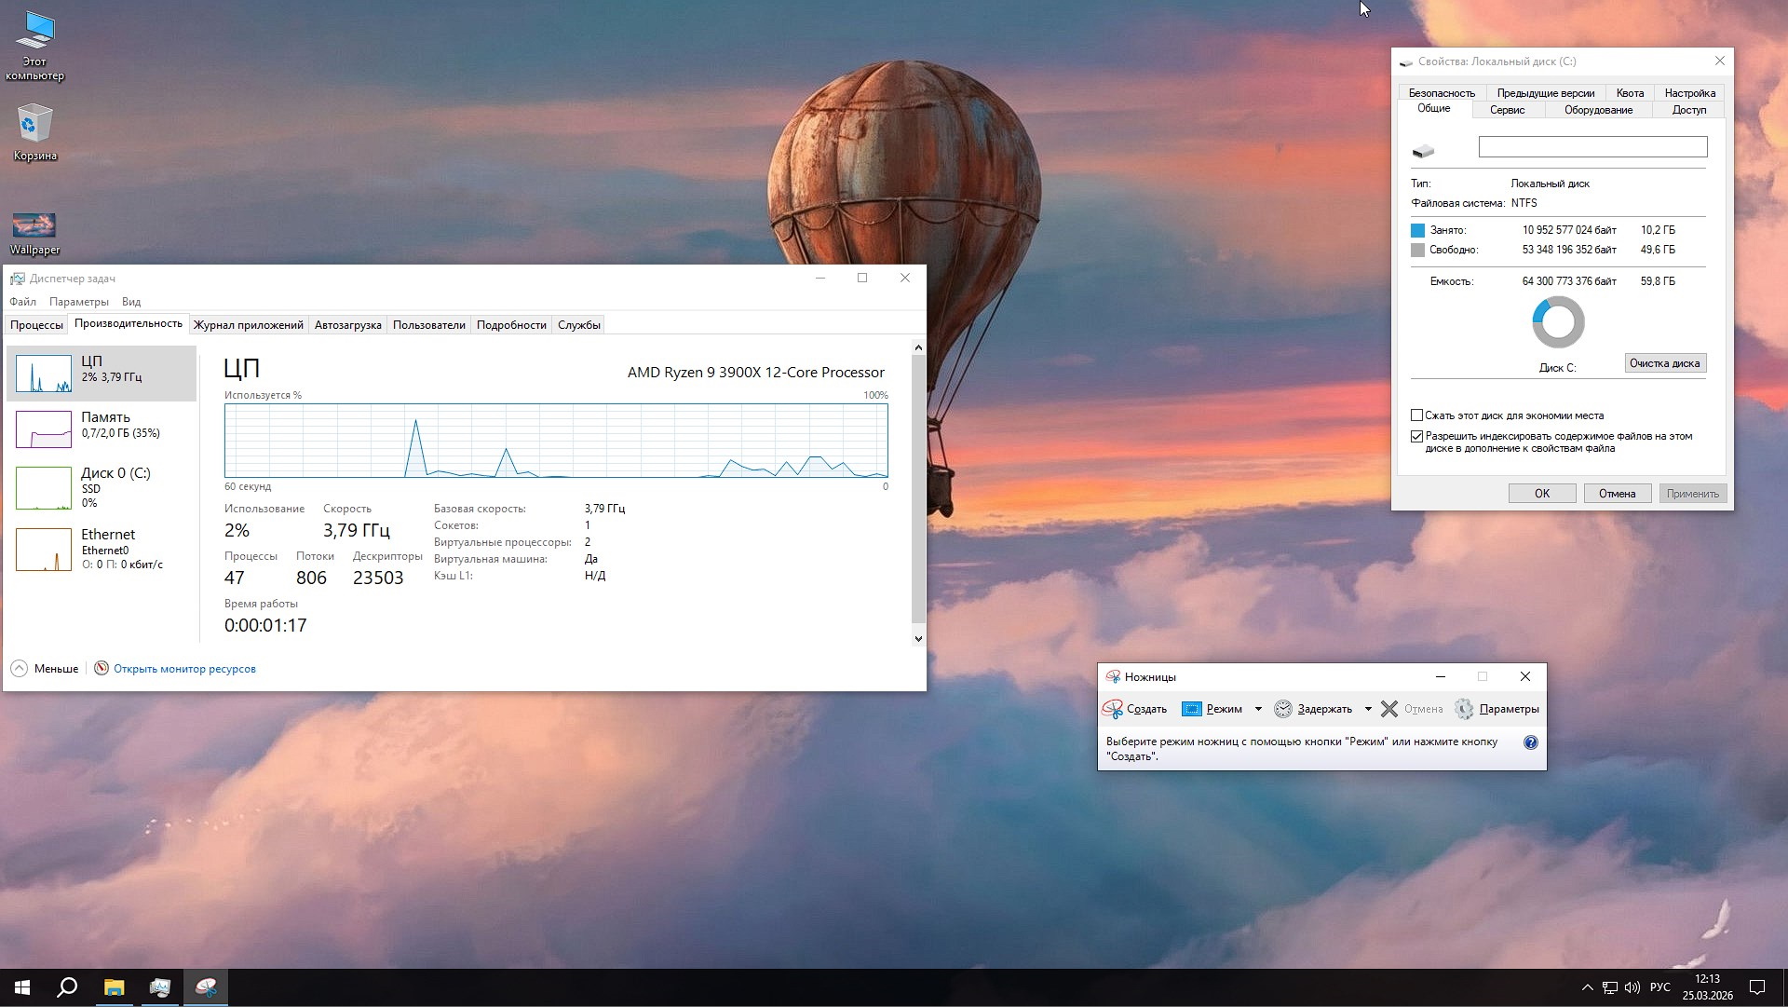1788x1007 pixels.
Task: Switch to the Сервис tab
Action: click(1508, 109)
